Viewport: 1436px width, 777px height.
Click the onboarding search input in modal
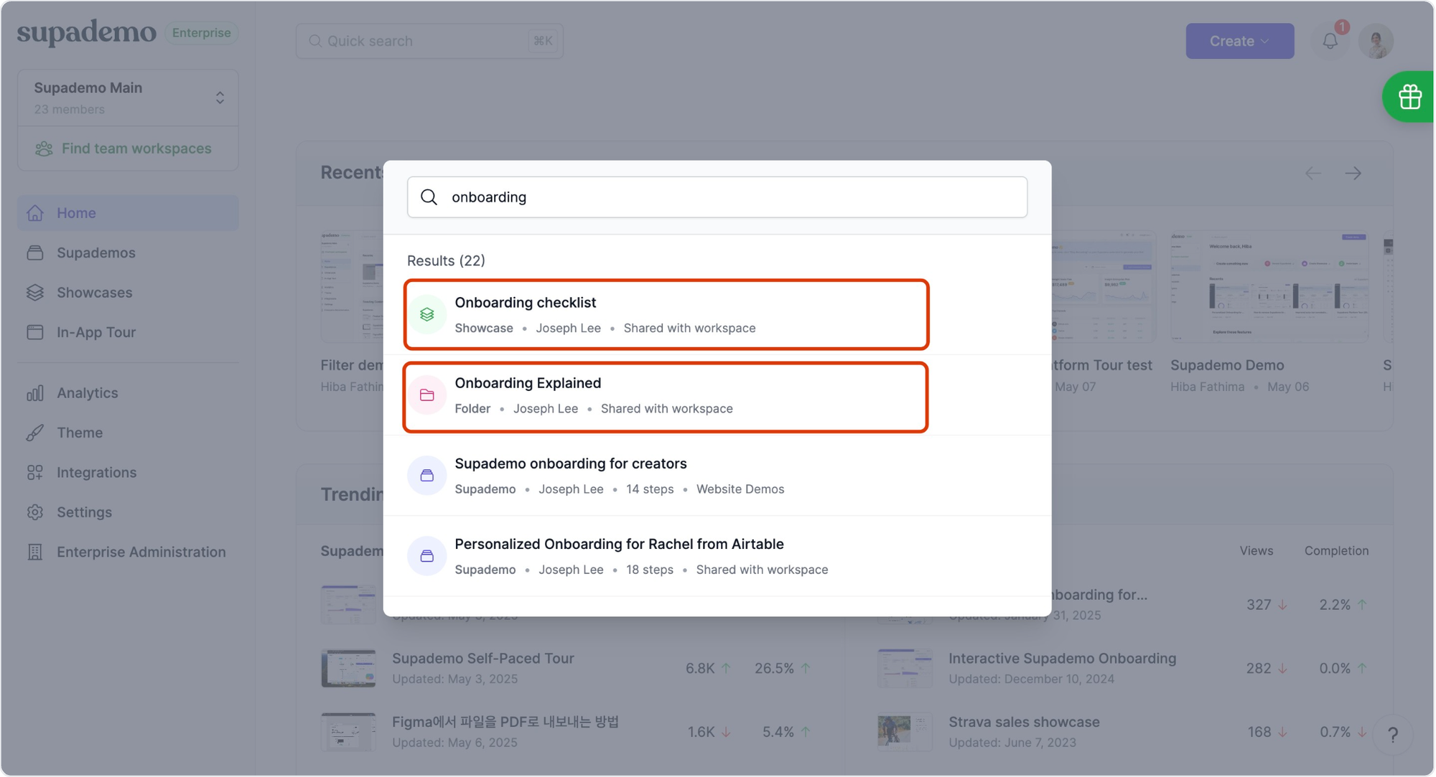[x=717, y=197]
